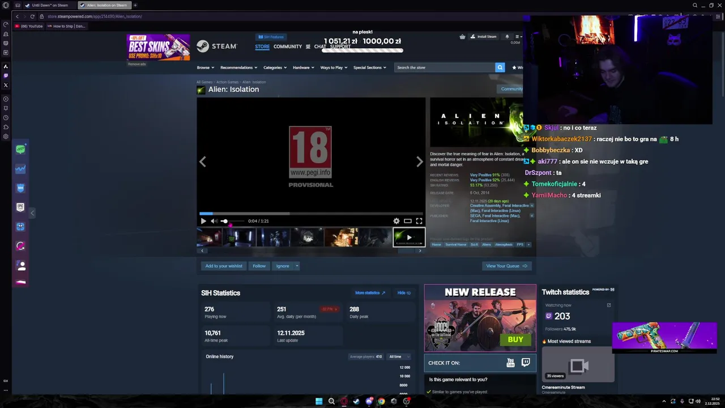Click the Follow button
The width and height of the screenshot is (725, 408).
pyautogui.click(x=259, y=266)
